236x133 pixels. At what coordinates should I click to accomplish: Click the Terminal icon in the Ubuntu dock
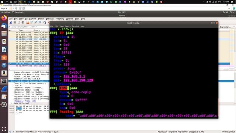(4, 81)
